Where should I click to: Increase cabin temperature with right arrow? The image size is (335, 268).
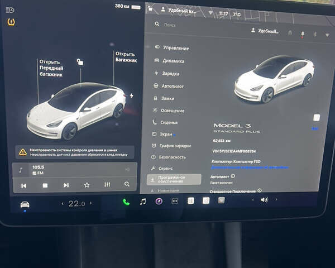[92, 204]
